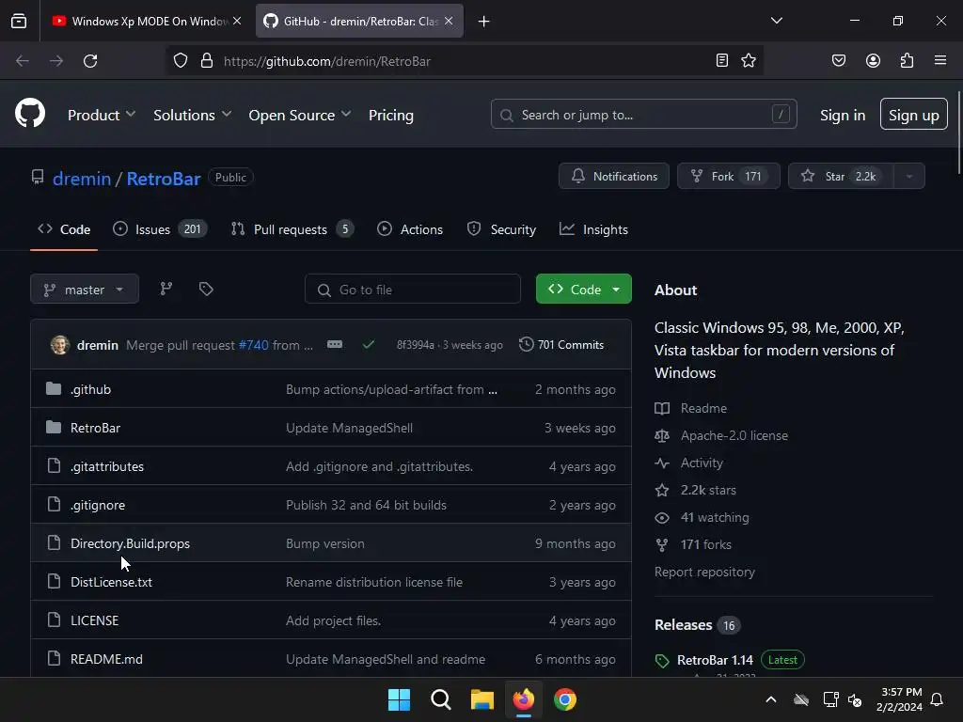The image size is (963, 722).
Task: Click the browser address bar URL
Action: 326,61
